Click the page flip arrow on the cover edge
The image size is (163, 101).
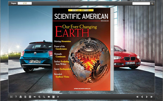[112, 49]
